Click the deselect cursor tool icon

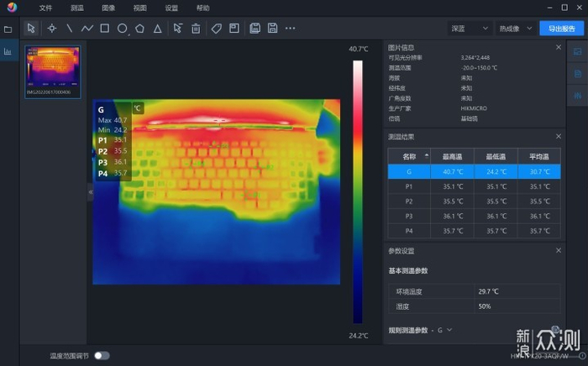coord(178,28)
